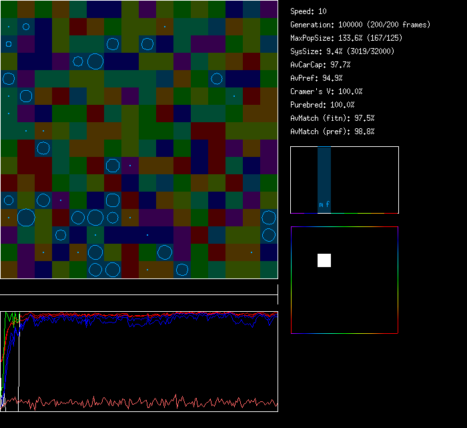
Task: Click the AvMatch (pref) value
Action: coord(332,132)
